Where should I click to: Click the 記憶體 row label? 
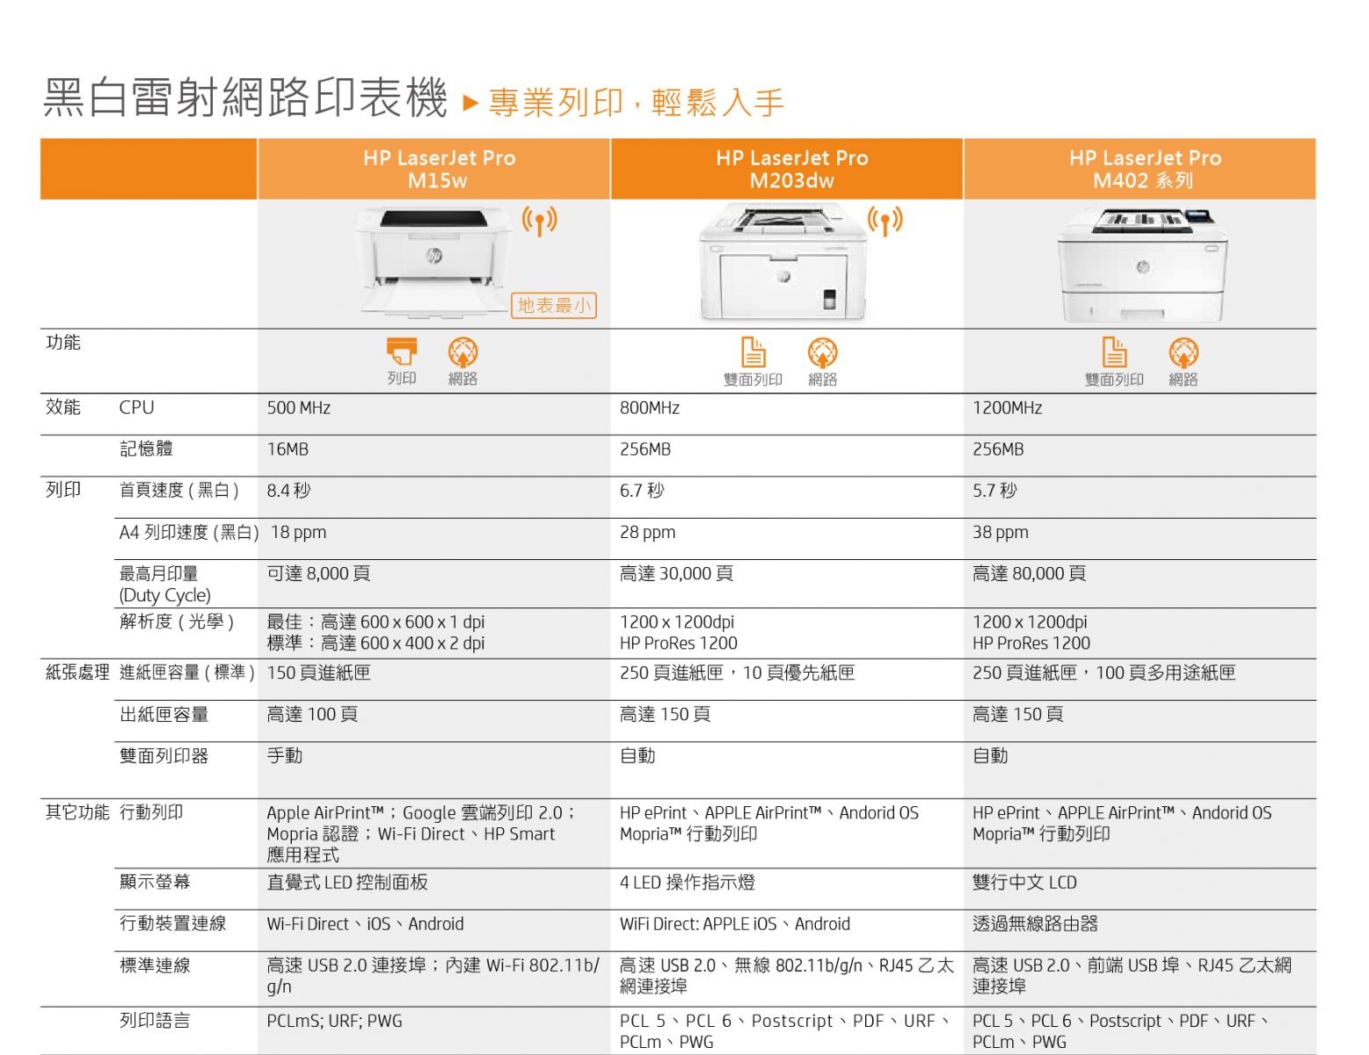[x=146, y=448]
